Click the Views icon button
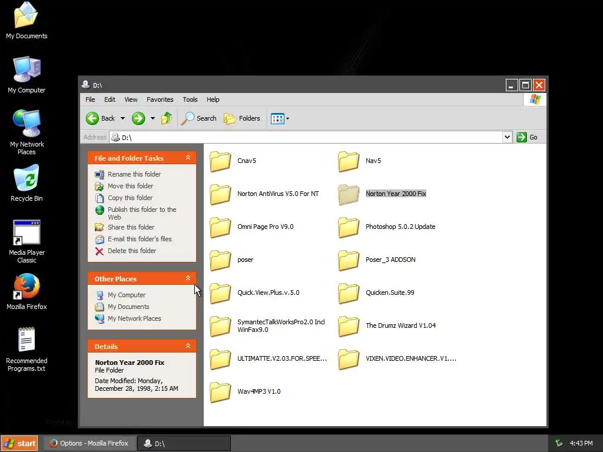 point(277,118)
